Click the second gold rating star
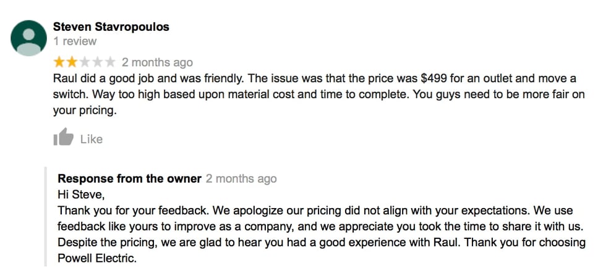This screenshot has width=603, height=276. tap(71, 62)
